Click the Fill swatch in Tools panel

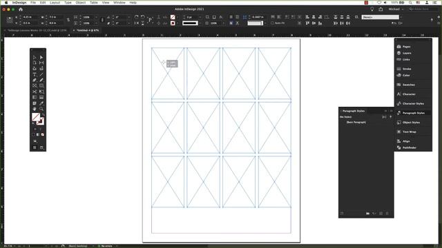[35, 116]
